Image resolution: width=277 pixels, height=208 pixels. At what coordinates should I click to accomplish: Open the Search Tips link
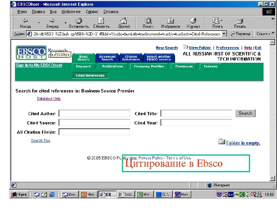click(x=41, y=141)
